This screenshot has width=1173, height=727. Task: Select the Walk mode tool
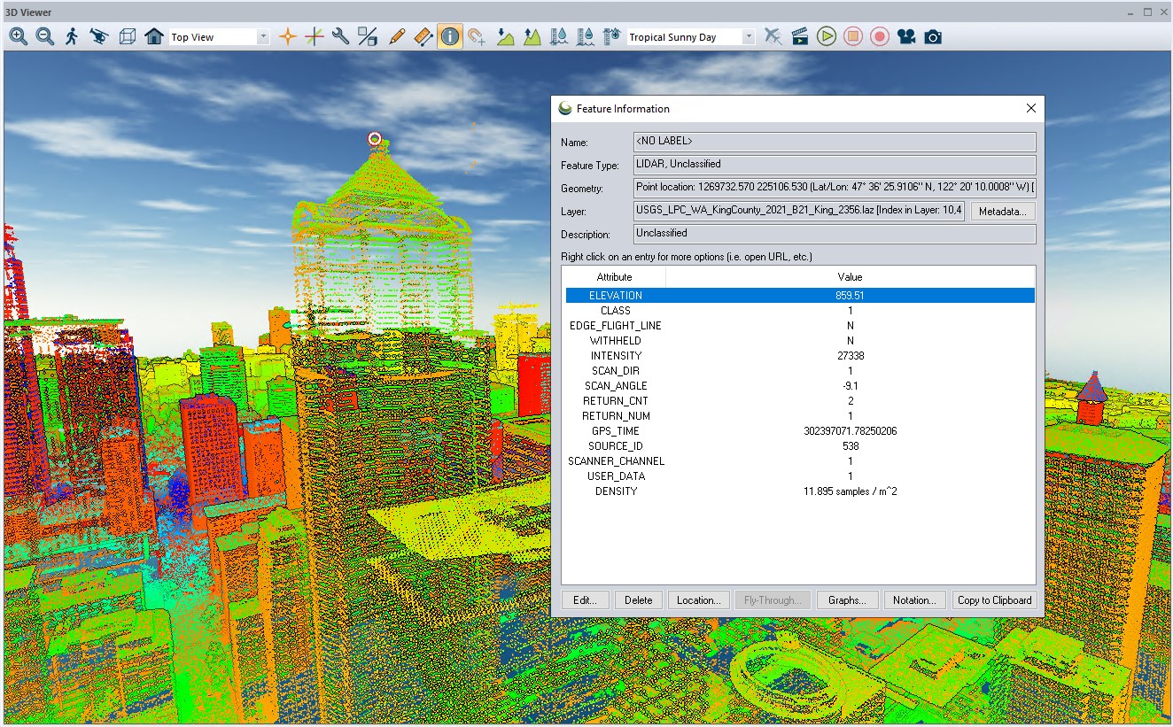pyautogui.click(x=70, y=36)
